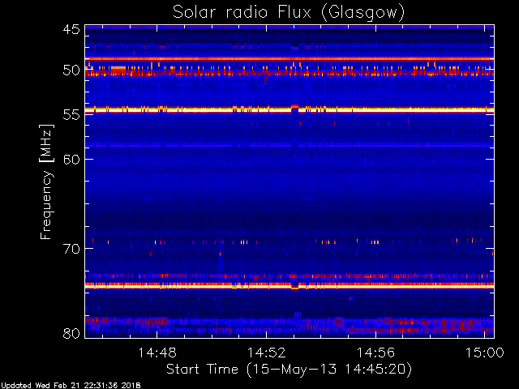The image size is (519, 389).
Task: Click the 55 MHz frequency tick label
Action: (71, 115)
